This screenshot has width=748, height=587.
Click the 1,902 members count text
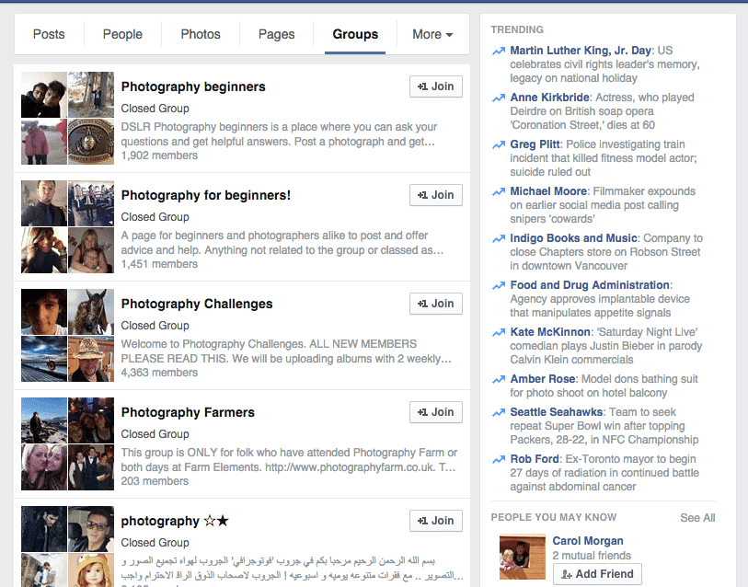click(159, 155)
